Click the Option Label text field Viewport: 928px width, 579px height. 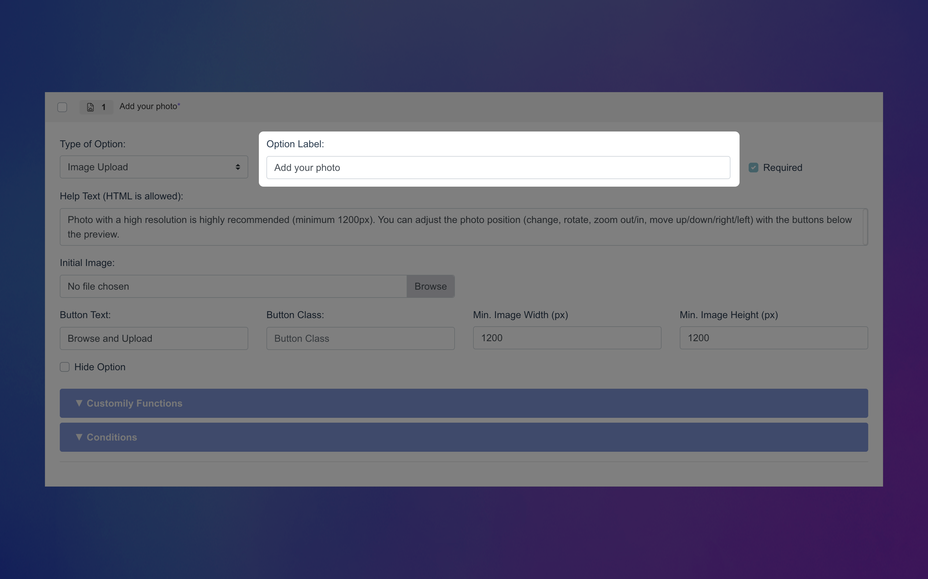[498, 168]
